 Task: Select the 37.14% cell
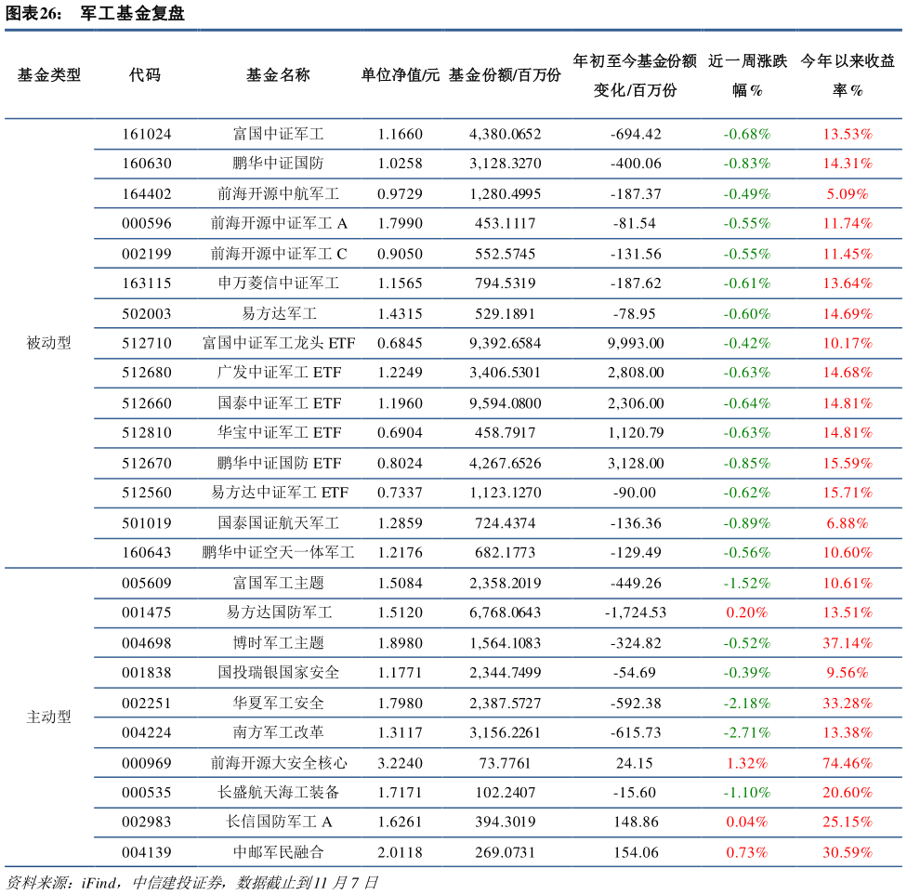[847, 643]
